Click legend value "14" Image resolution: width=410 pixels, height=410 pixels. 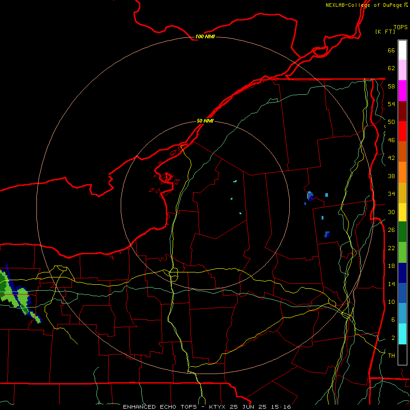pos(391,284)
